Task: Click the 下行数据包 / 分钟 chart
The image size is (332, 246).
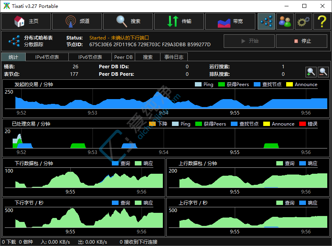Action: click(84, 178)
